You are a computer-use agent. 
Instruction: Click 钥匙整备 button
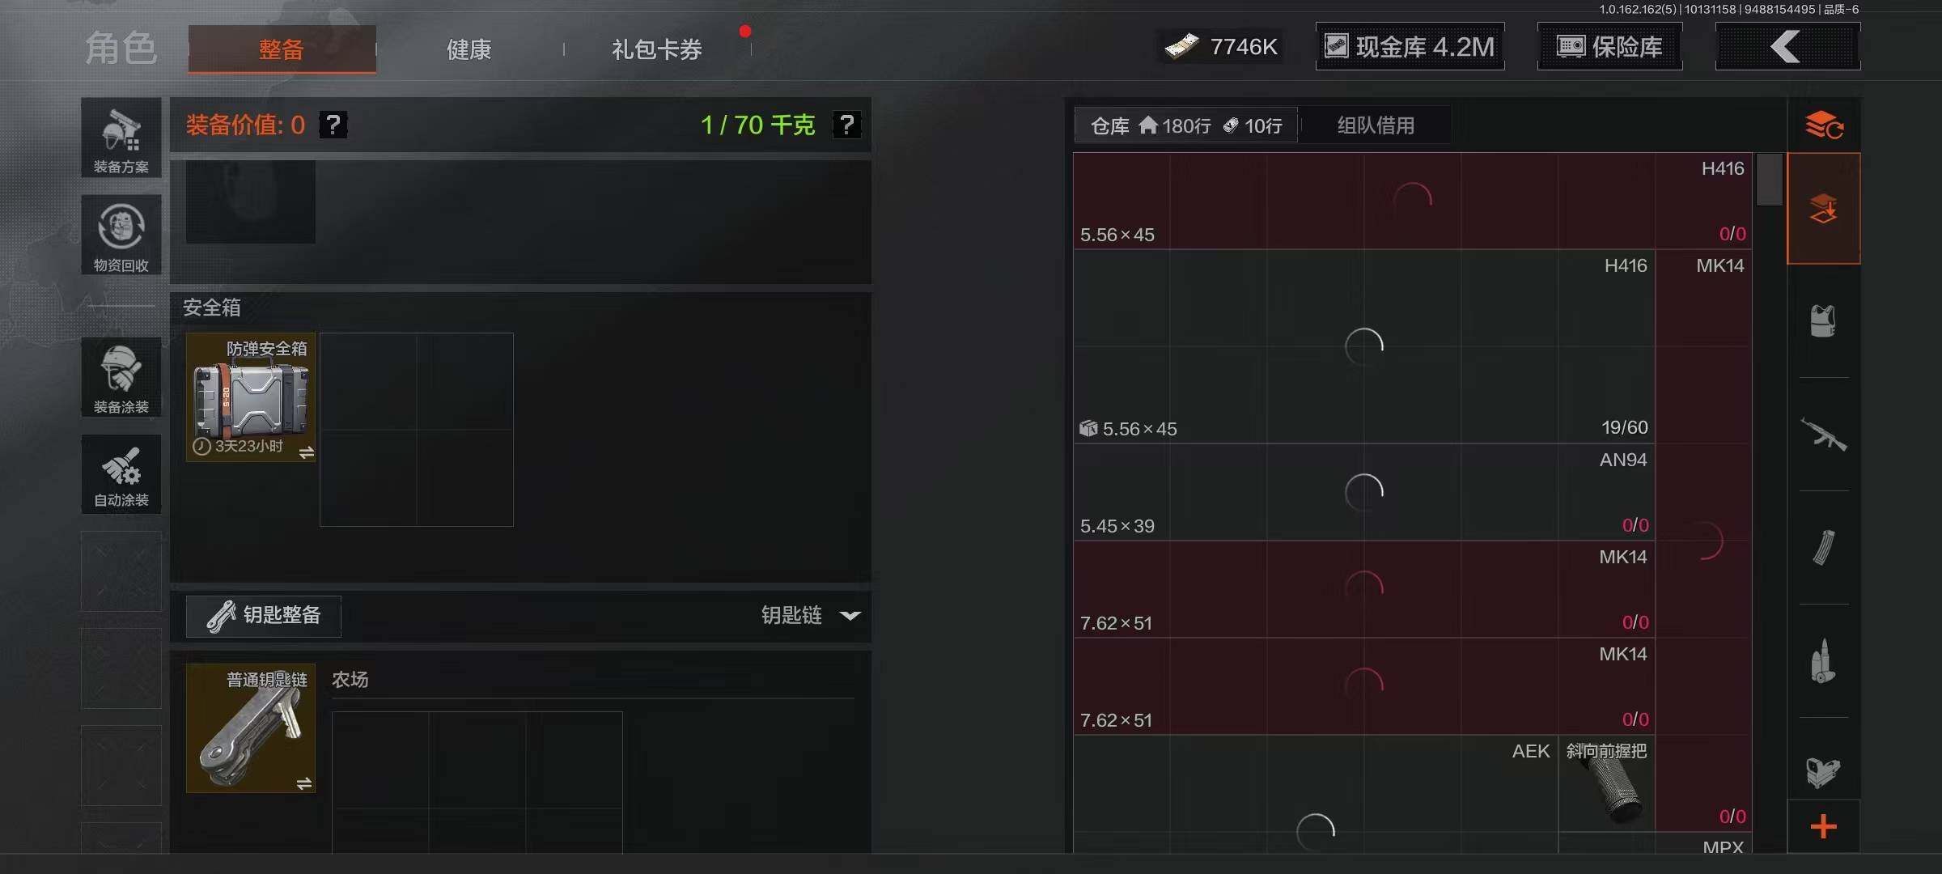point(264,616)
